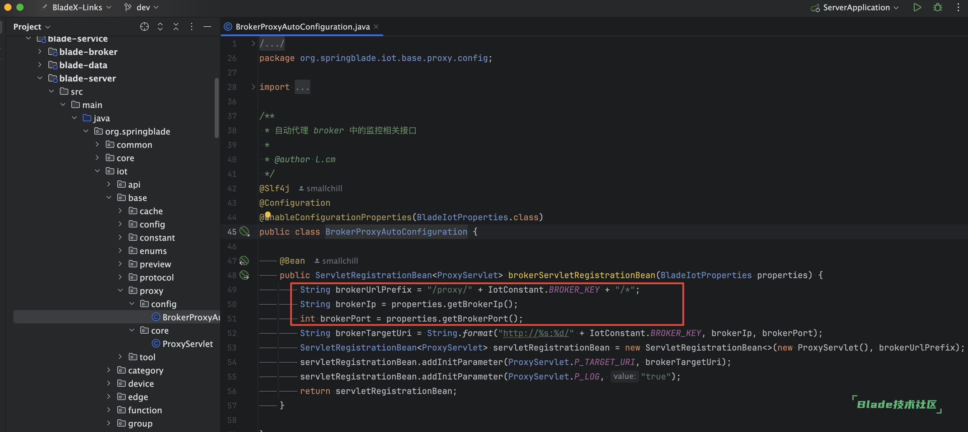Collapse the src folder
The height and width of the screenshot is (432, 968).
[51, 91]
